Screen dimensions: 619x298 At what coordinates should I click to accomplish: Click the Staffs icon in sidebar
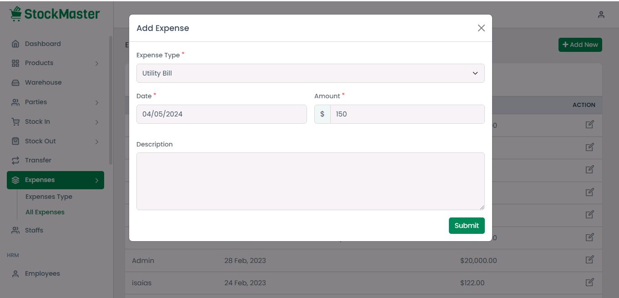pyautogui.click(x=15, y=230)
